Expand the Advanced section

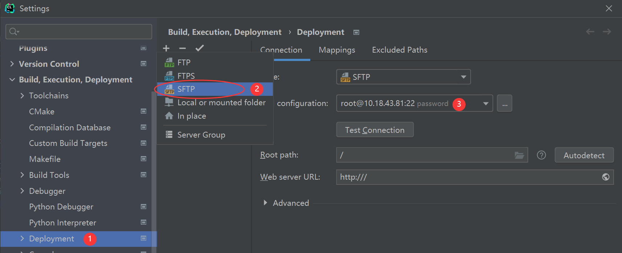coord(265,203)
